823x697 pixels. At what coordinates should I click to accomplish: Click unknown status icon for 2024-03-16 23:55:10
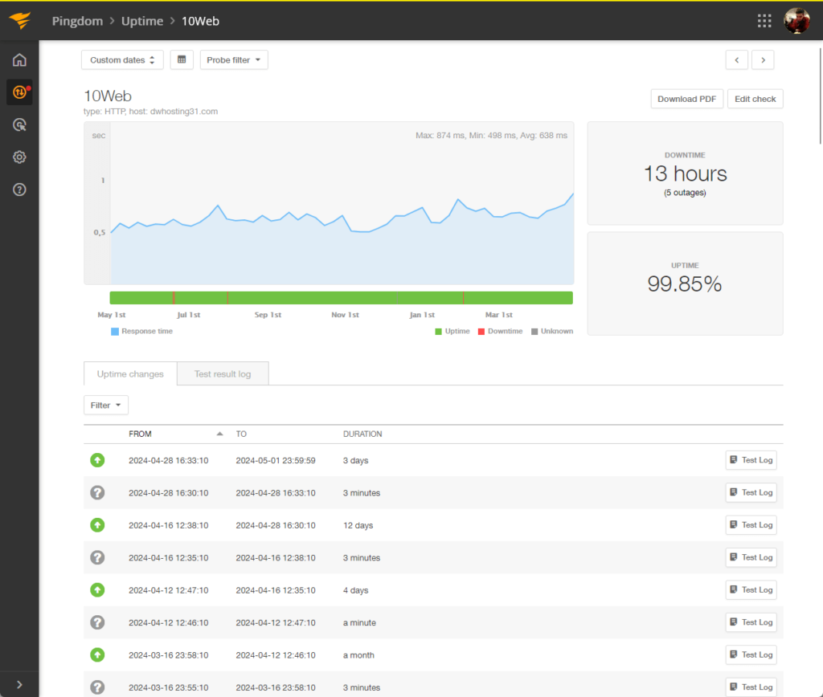pos(97,687)
